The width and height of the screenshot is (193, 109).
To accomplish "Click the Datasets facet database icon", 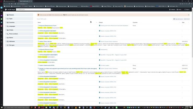I will click(x=8, y=15).
